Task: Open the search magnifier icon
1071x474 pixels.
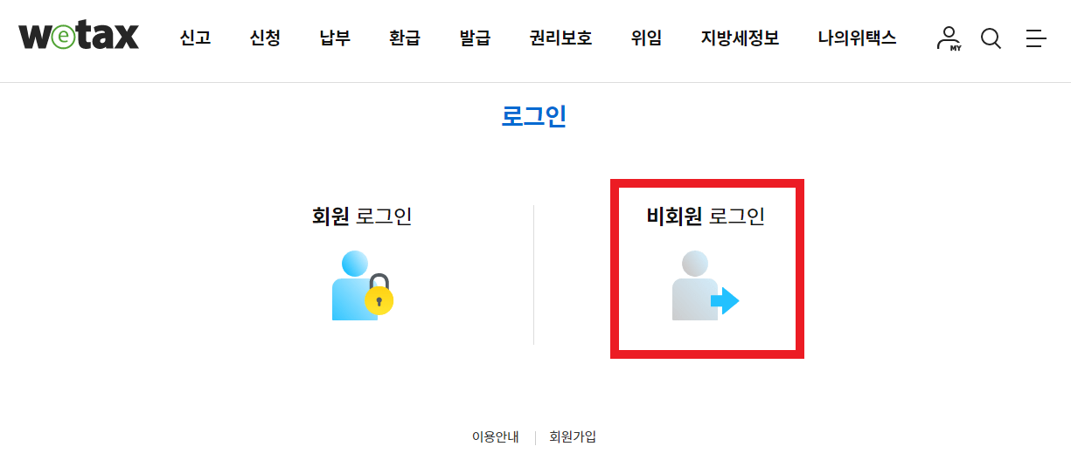Action: point(991,38)
